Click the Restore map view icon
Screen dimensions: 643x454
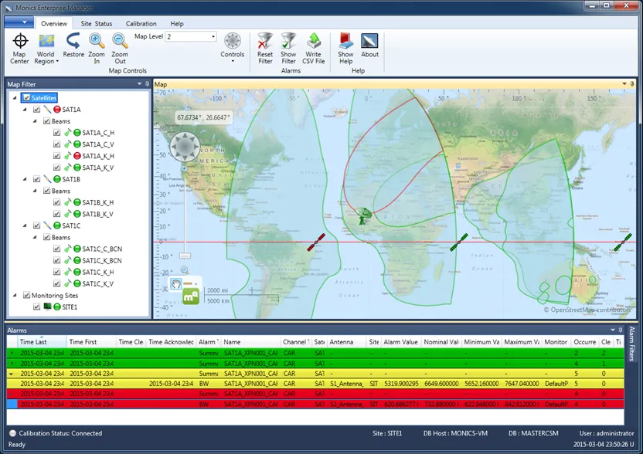[73, 41]
